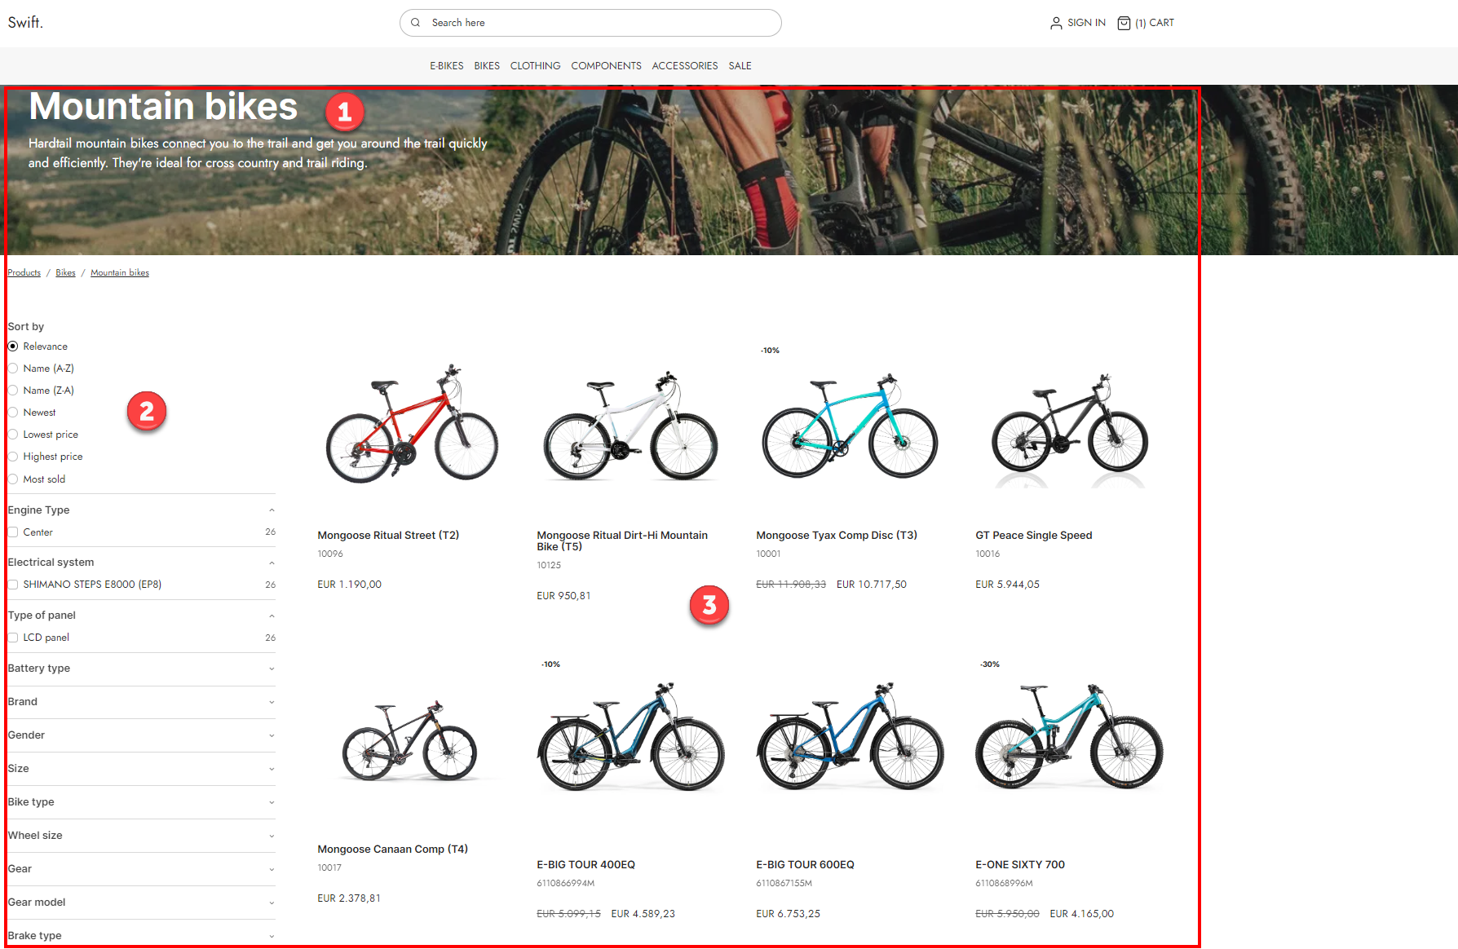The width and height of the screenshot is (1458, 949).
Task: Click the search magnifier icon
Action: click(415, 23)
